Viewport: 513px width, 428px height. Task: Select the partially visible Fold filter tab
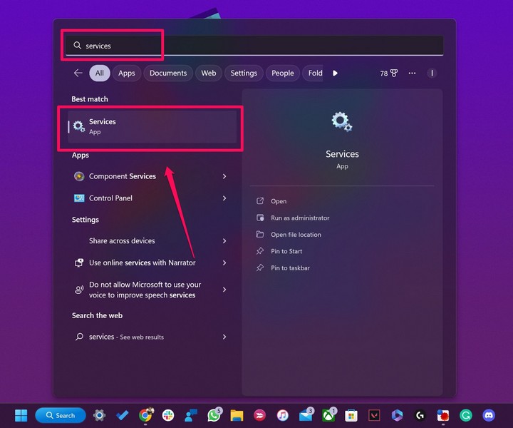[x=313, y=73]
